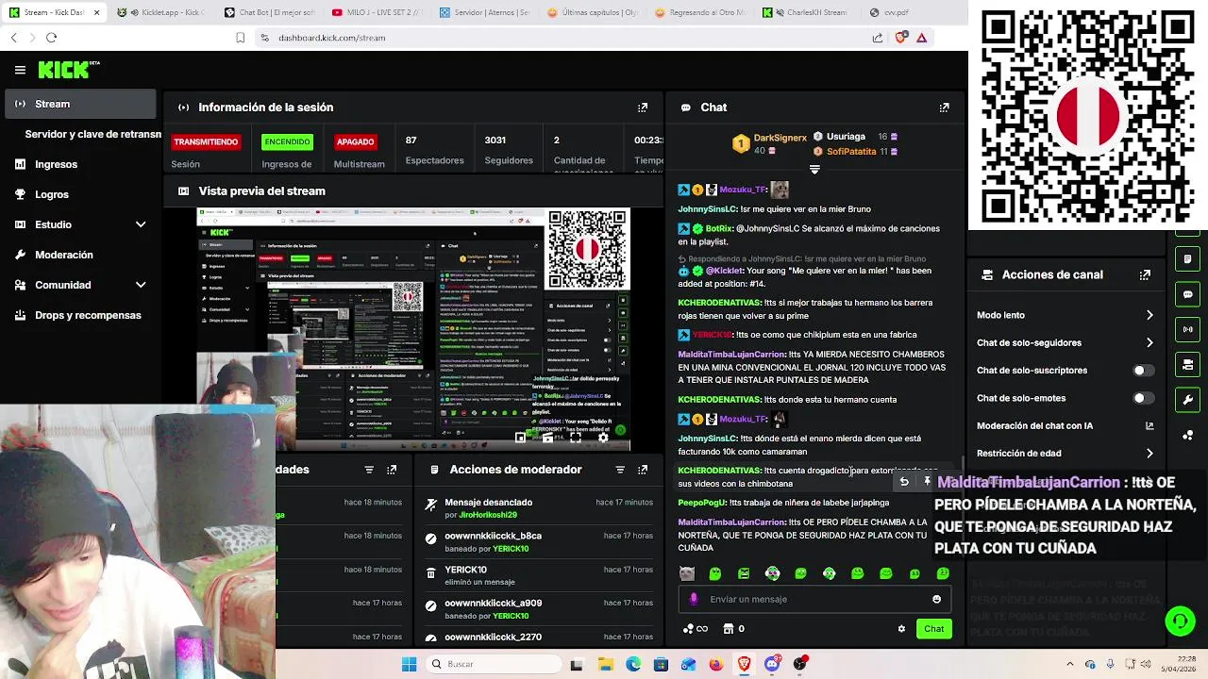
Task: Switch to the MILO J LIVE SET tab
Action: click(376, 12)
